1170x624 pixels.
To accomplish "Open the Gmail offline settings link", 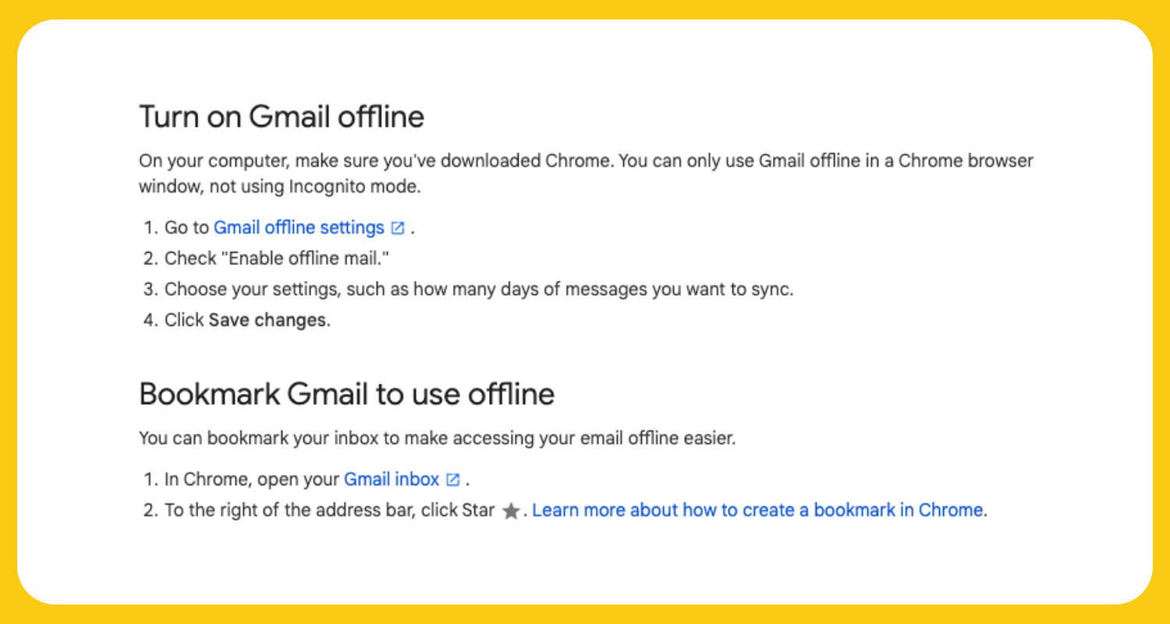I will (x=299, y=228).
